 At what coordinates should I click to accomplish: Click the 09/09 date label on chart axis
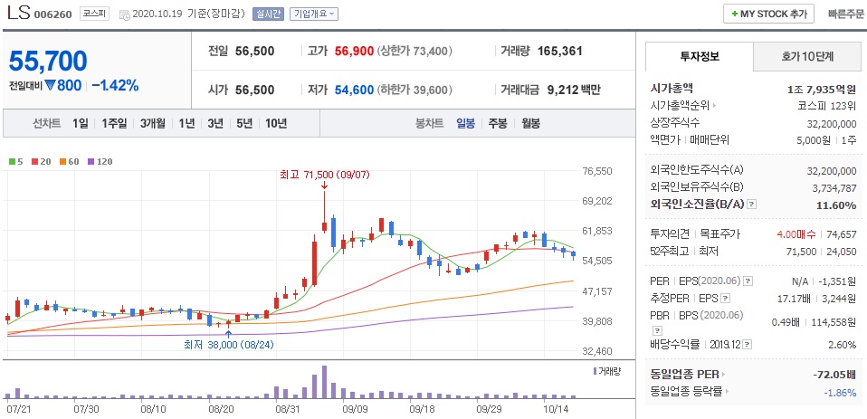(x=355, y=410)
